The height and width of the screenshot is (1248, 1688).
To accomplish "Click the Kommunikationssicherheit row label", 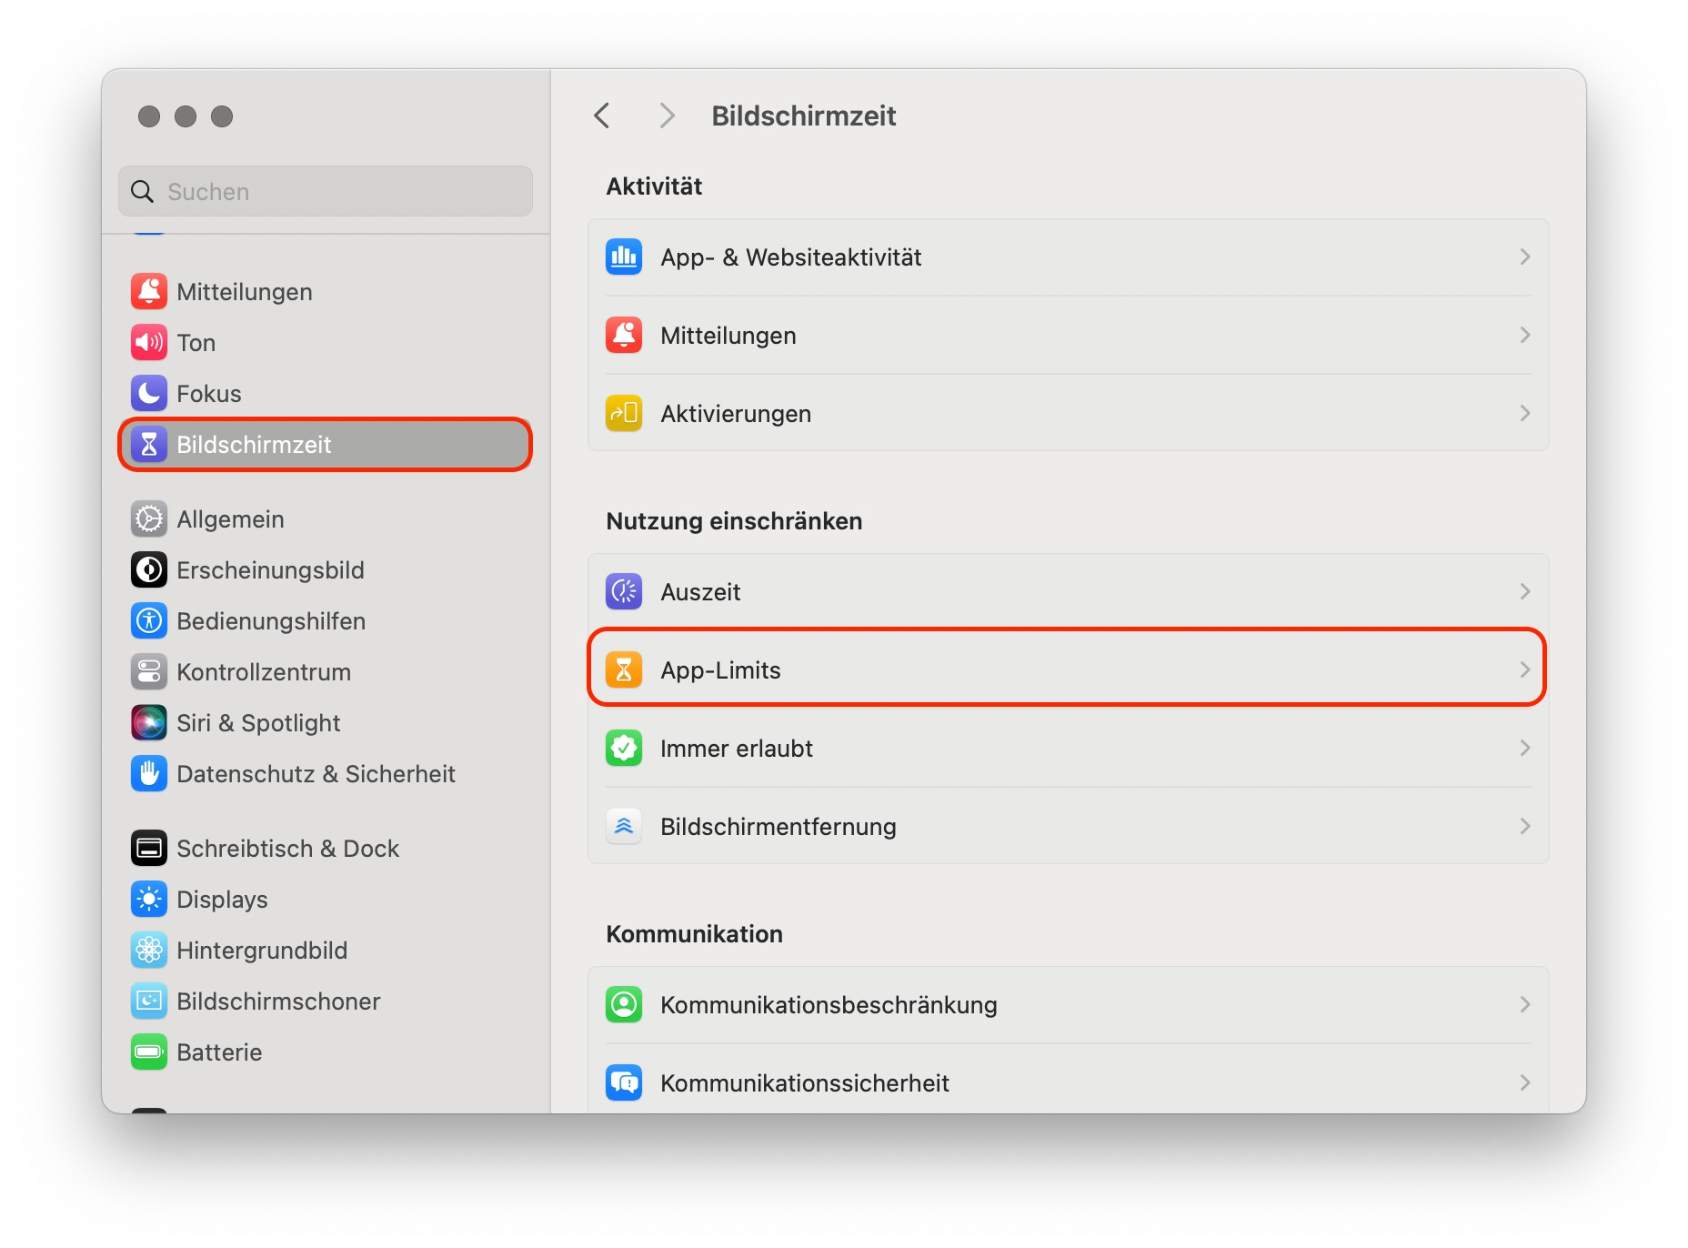I will 805,1083.
